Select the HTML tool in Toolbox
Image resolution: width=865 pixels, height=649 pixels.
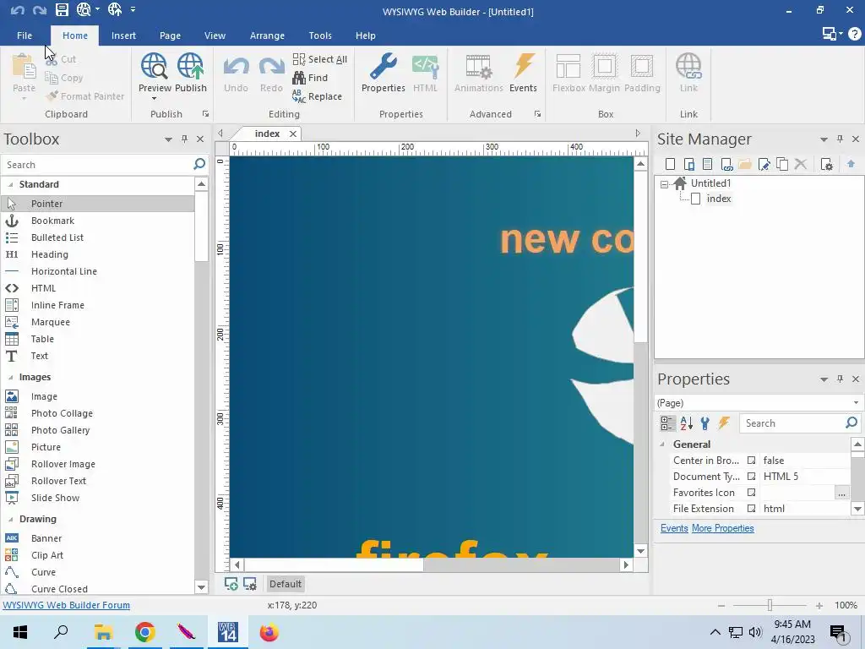pyautogui.click(x=98, y=288)
